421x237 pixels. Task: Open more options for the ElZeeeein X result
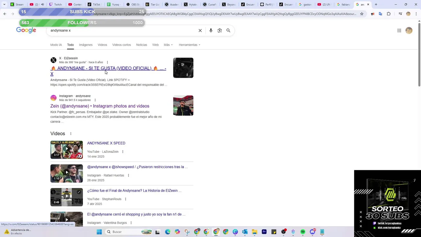(x=107, y=62)
